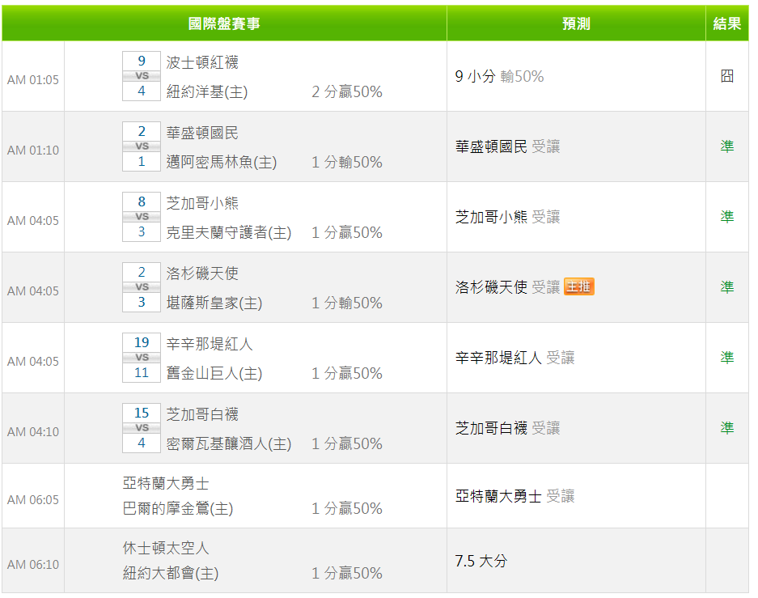Click team name 紐約大都會(主)
Viewport: 758px width, 598px height.
171,574
